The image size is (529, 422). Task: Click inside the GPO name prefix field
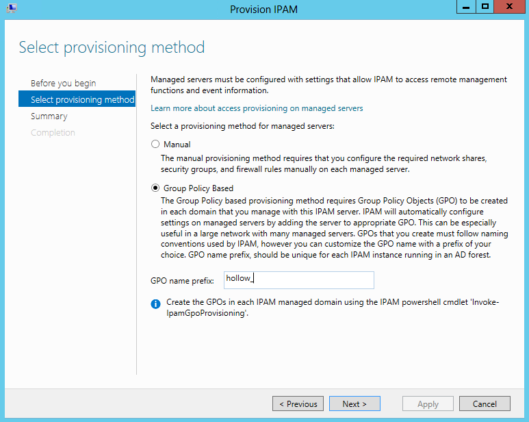tap(298, 280)
